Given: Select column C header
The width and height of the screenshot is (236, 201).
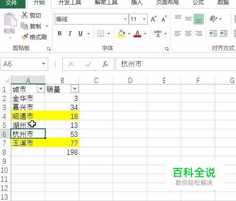Looking at the screenshot, I should coord(96,80).
